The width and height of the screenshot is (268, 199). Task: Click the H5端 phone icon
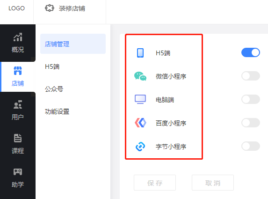pos(140,53)
